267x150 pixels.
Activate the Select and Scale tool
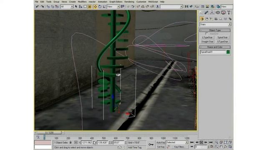pos(104,7)
